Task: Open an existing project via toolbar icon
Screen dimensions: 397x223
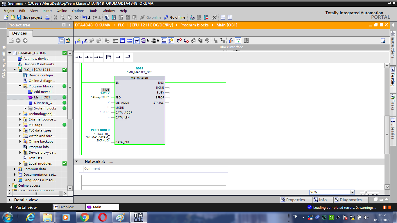Action: coord(12,17)
